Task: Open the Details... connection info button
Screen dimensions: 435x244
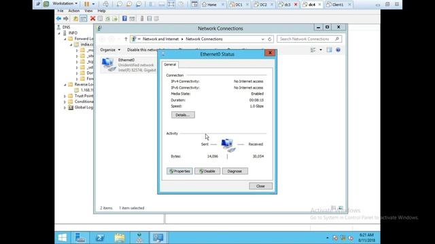Action: pyautogui.click(x=183, y=115)
